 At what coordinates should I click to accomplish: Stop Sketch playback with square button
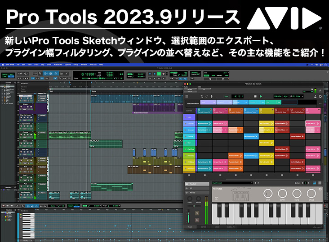click(255, 96)
